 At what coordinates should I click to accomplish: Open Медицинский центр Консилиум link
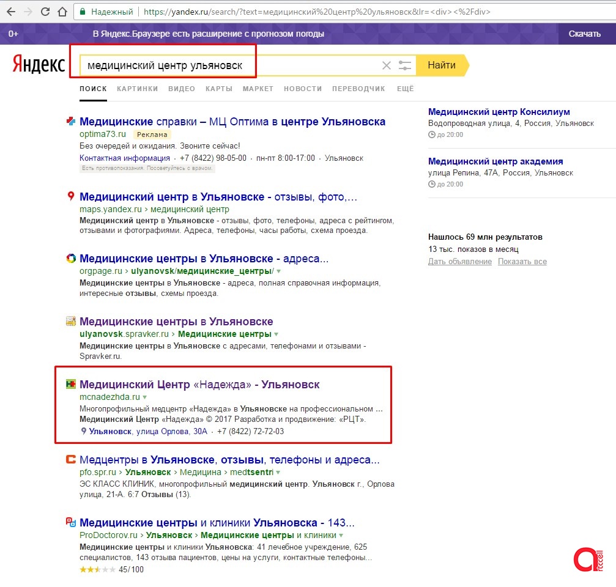499,112
